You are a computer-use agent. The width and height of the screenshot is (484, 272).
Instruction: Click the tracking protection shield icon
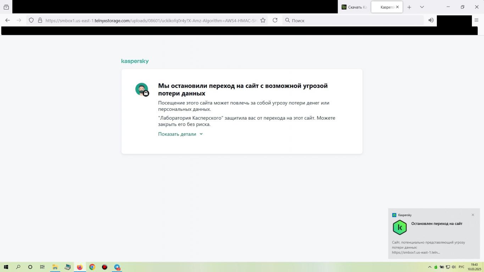coord(31,21)
